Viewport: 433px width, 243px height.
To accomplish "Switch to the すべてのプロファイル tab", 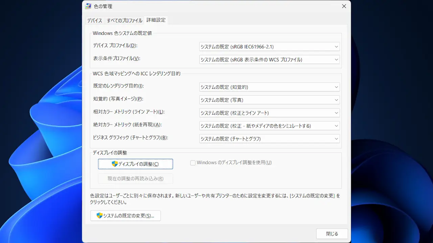I will pyautogui.click(x=124, y=21).
